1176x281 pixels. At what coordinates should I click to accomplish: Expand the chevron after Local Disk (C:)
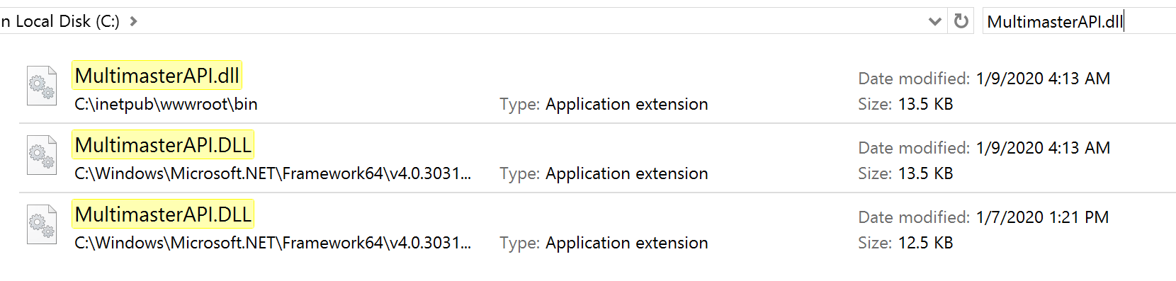pos(133,21)
